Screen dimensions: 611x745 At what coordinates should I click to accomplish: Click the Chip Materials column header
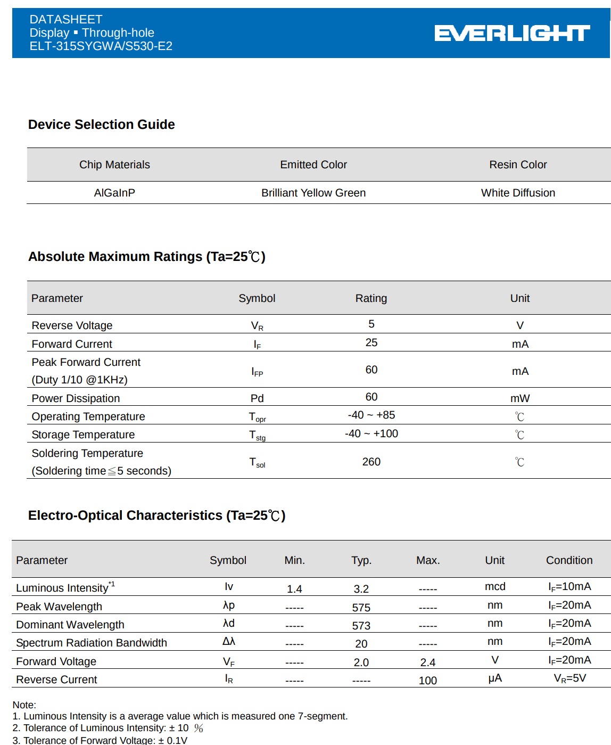pyautogui.click(x=114, y=165)
